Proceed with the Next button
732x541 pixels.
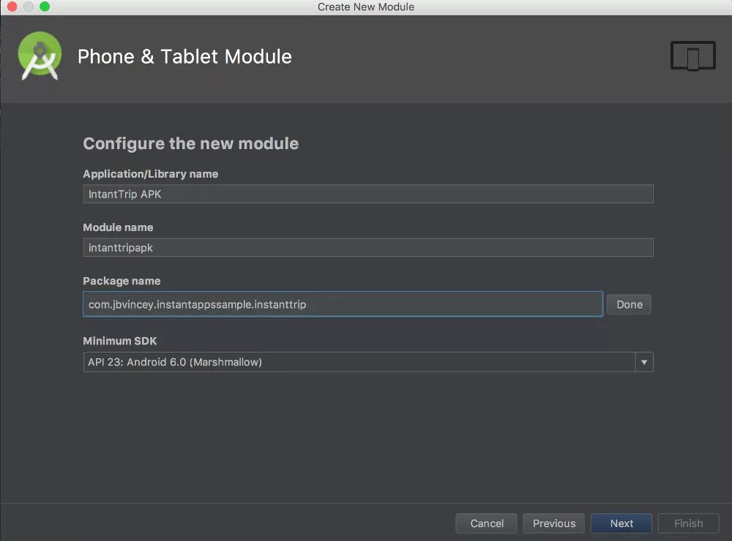621,523
